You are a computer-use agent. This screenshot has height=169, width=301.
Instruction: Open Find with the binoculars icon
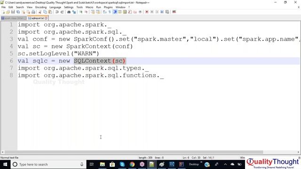coord(69,12)
